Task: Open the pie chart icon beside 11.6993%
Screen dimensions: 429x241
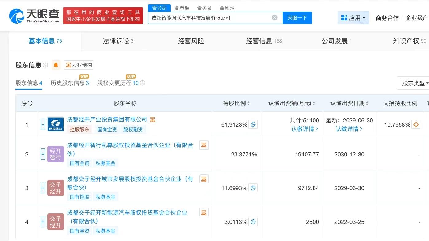Action: [253, 188]
